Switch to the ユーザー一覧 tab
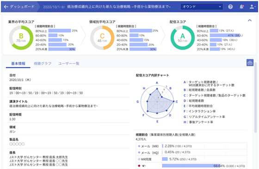Screen dimensions: 259x169 (69, 63)
